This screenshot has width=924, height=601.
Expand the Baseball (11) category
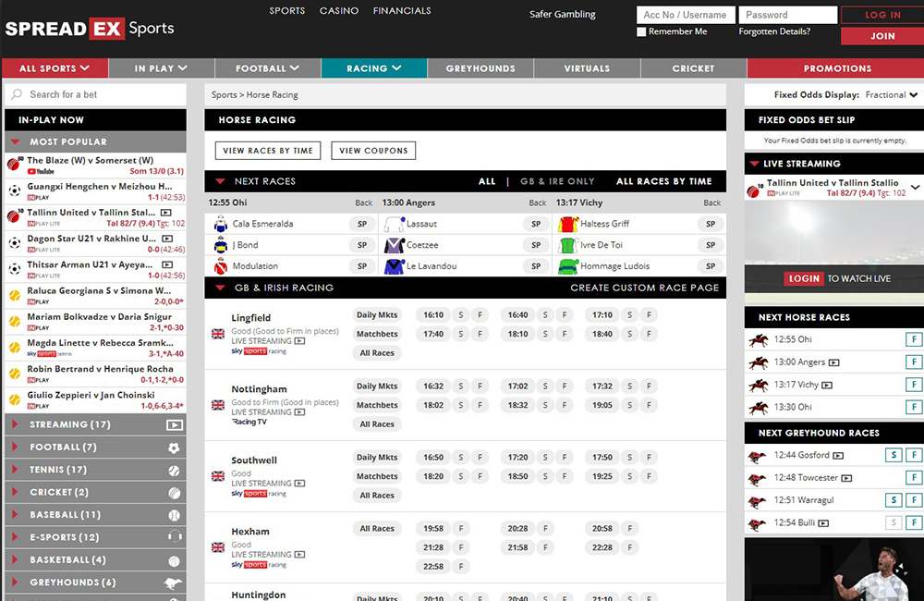(95, 515)
